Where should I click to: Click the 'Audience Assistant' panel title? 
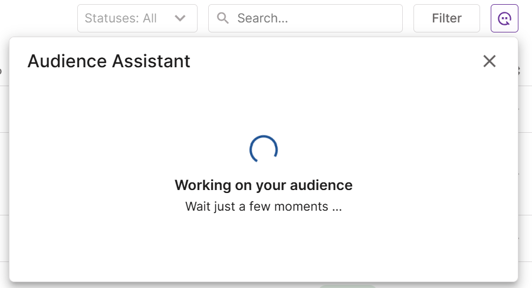tap(109, 61)
